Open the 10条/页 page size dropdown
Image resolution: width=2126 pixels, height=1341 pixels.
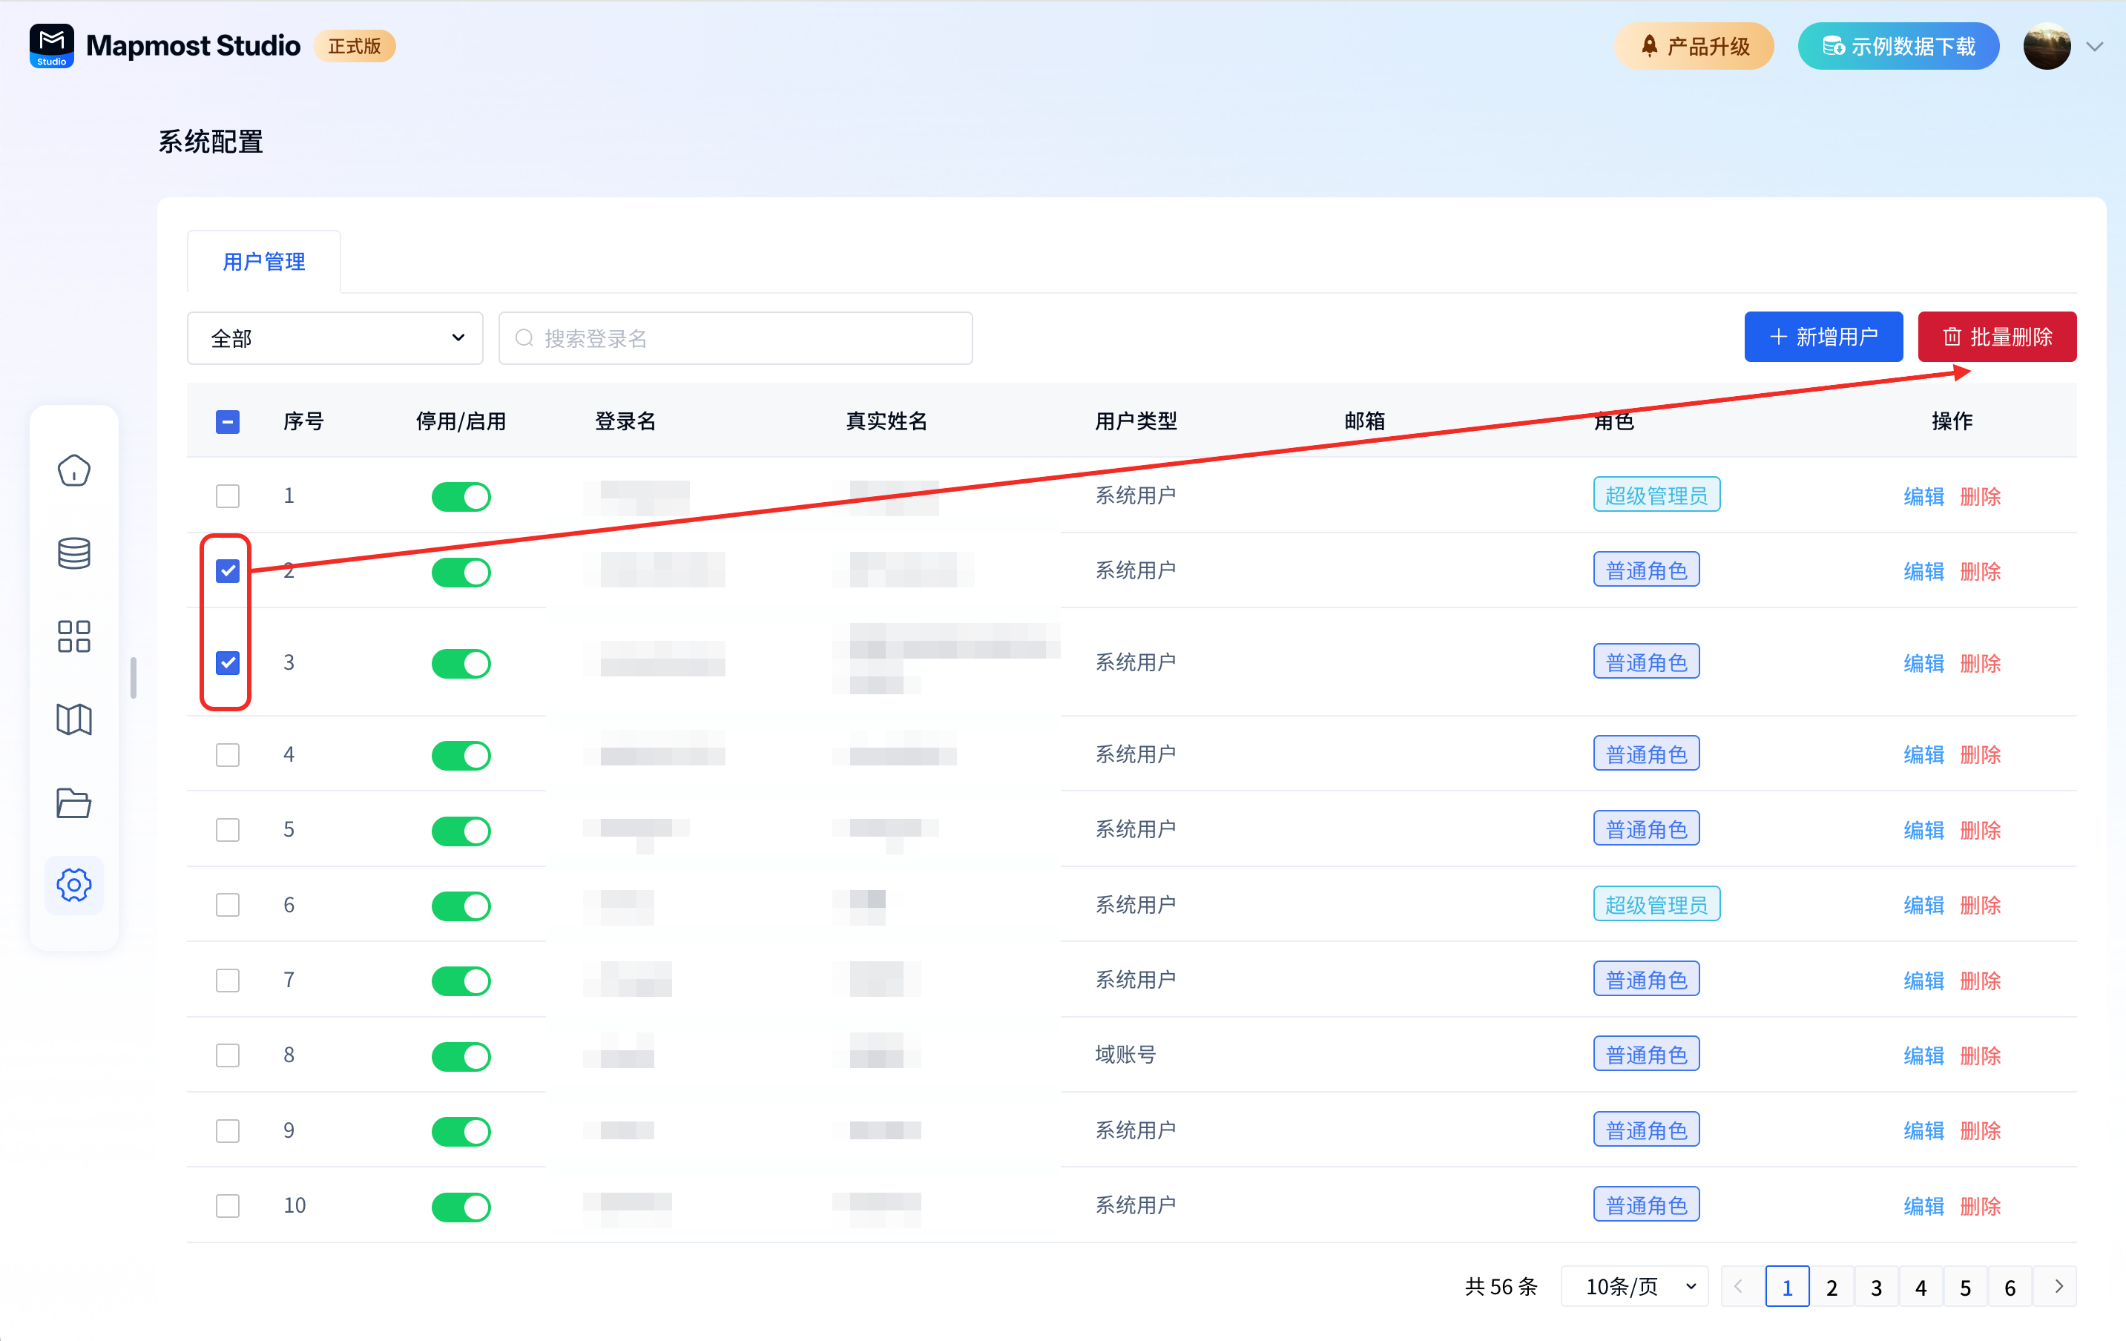[x=1635, y=1287]
